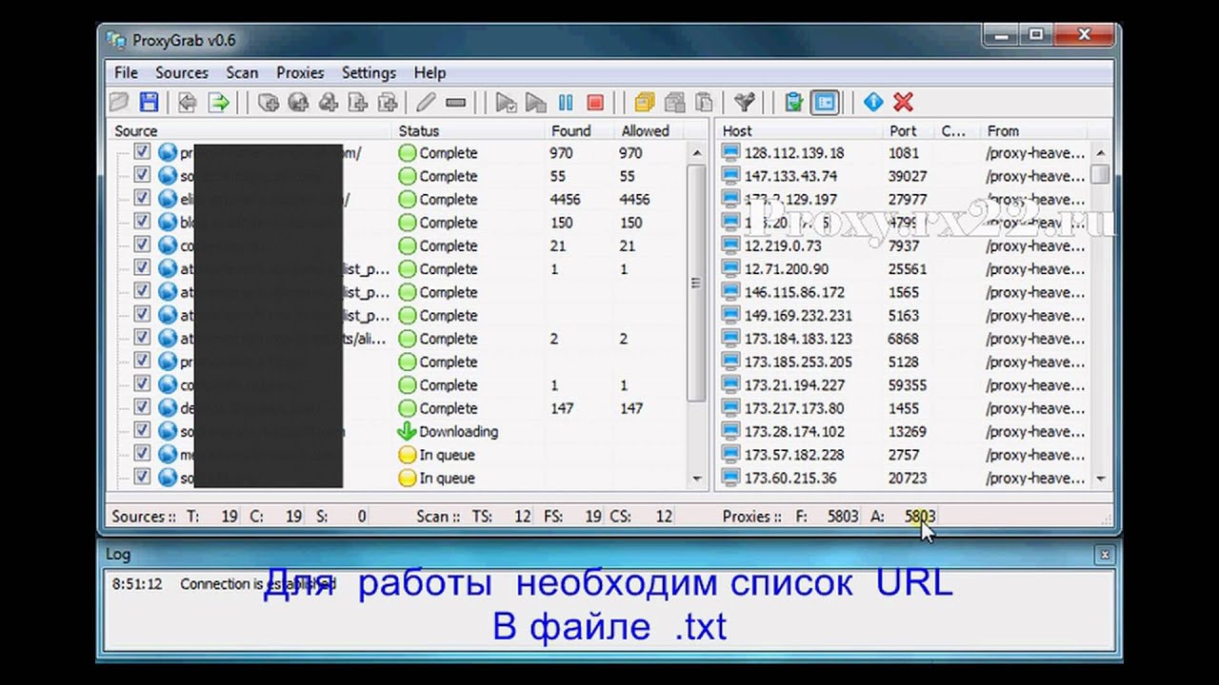Click the paste clipboard toolbar icon

(x=704, y=102)
